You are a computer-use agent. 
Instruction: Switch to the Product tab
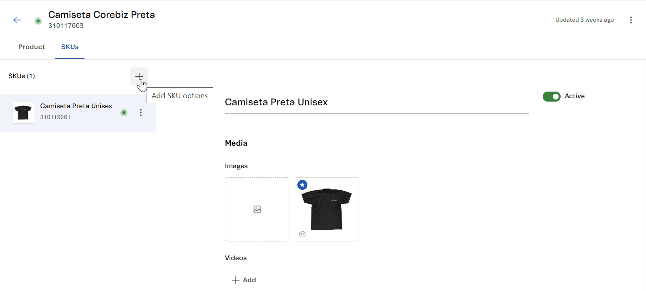[x=32, y=47]
